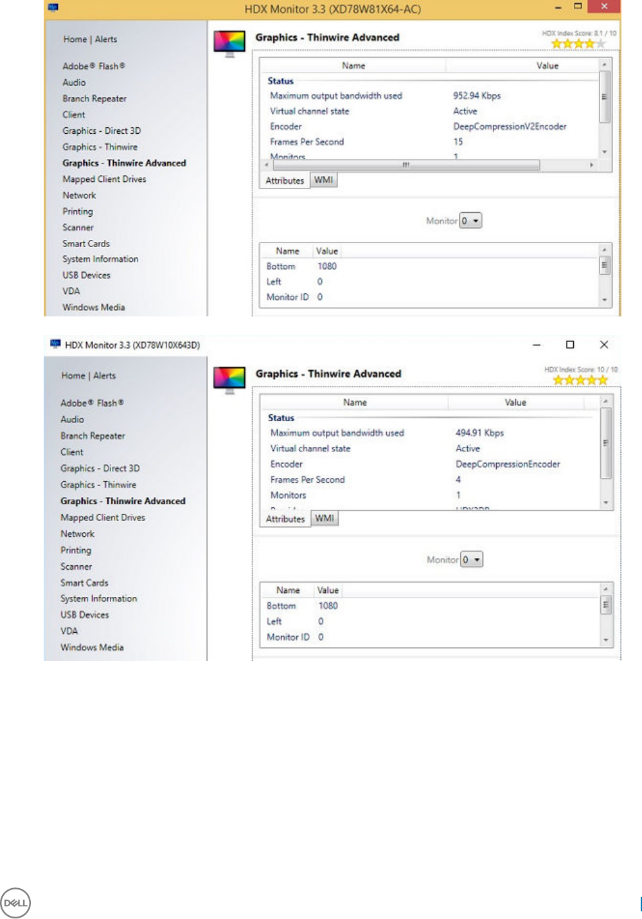Select Windows Media in top window sidebar

click(x=94, y=307)
